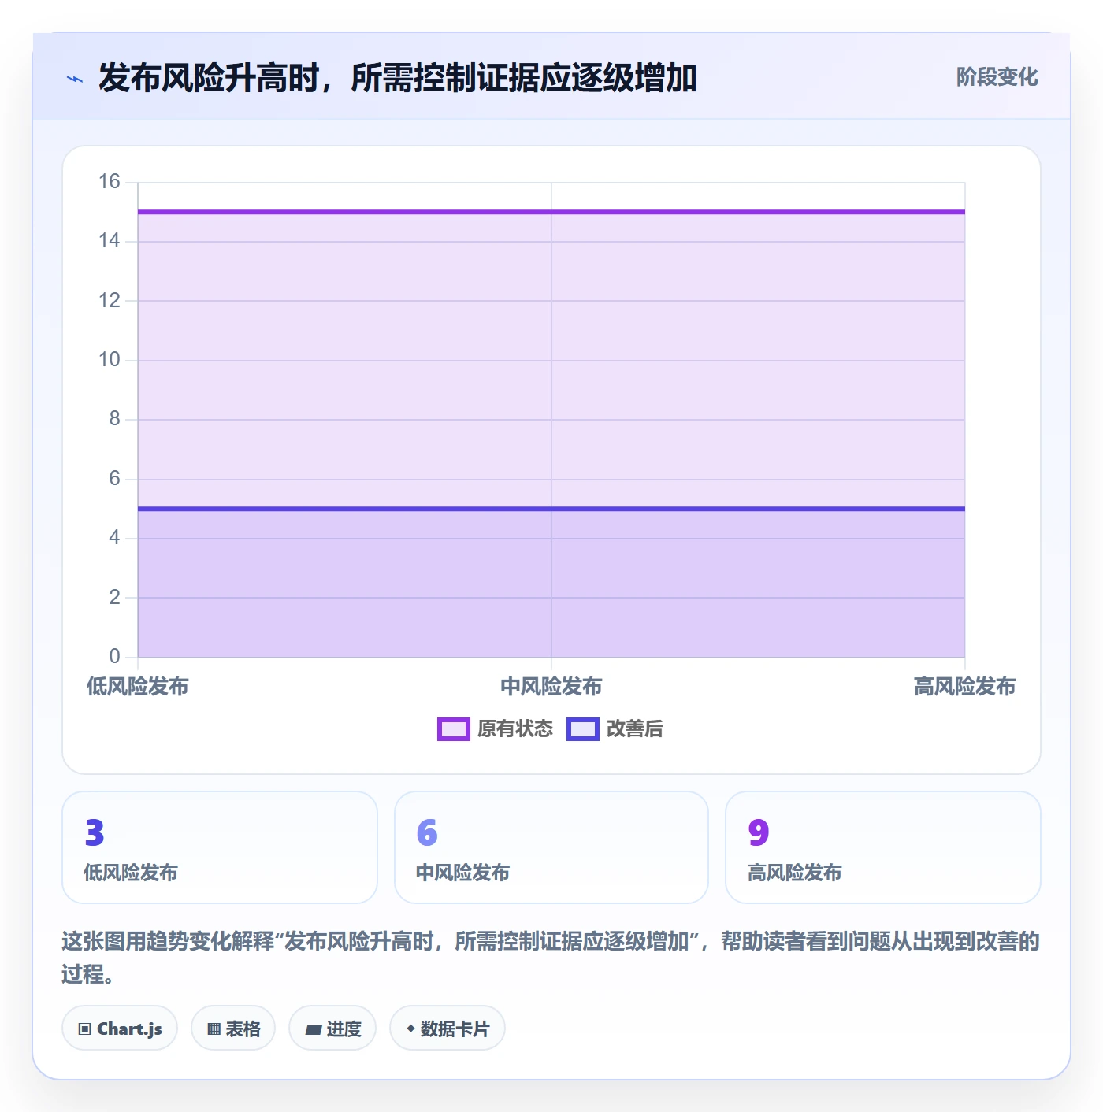Open the 中风险发布 stat card showing 6

(x=551, y=847)
